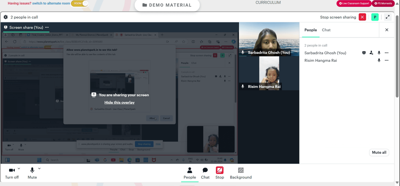
Task: Turn off the camera
Action: pyautogui.click(x=12, y=173)
